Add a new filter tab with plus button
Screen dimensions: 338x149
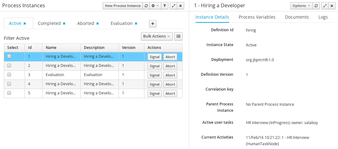tap(153, 24)
